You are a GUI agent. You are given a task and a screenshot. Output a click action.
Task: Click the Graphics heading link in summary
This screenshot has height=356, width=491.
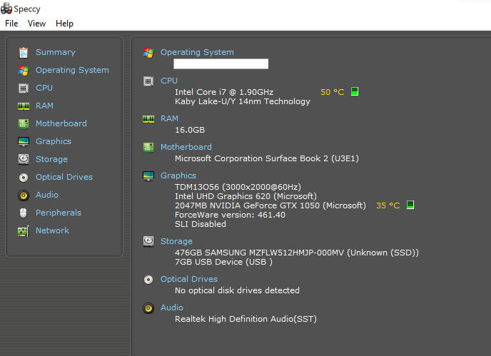click(x=178, y=176)
